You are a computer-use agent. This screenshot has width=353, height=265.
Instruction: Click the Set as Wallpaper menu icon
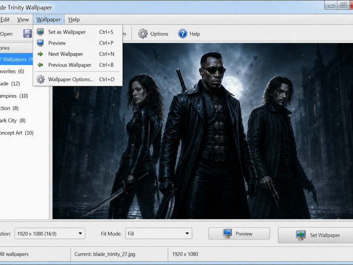(40, 32)
